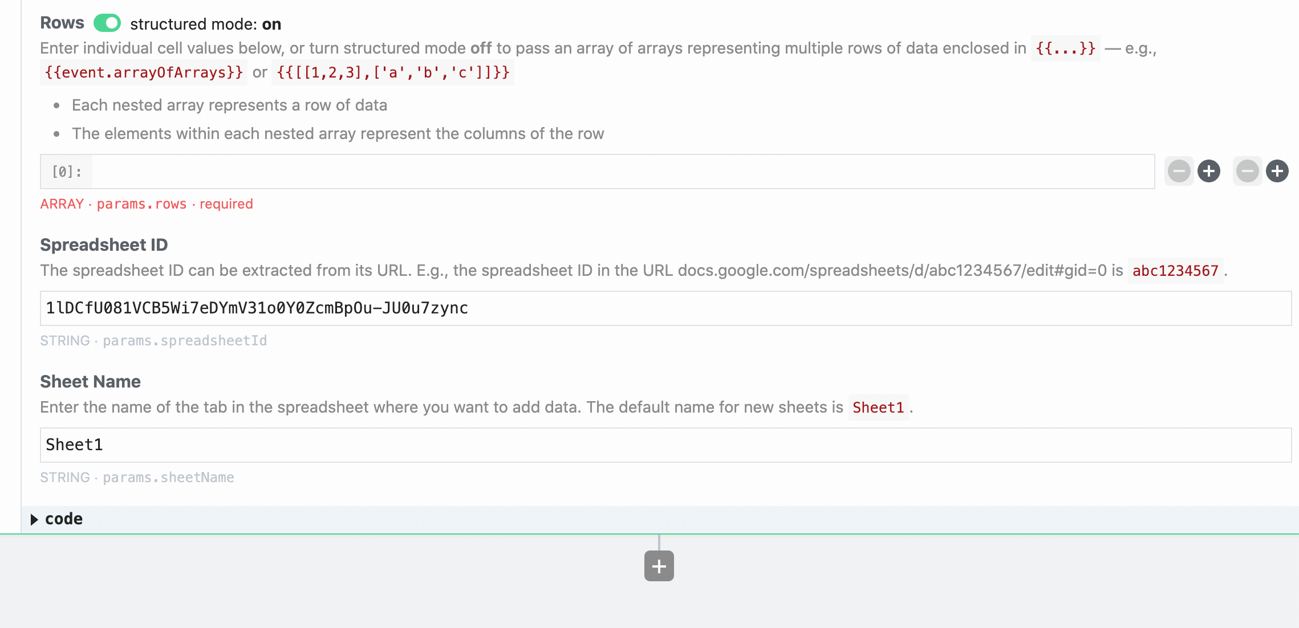Click the [0]: index label
The height and width of the screenshot is (628, 1299).
point(67,172)
